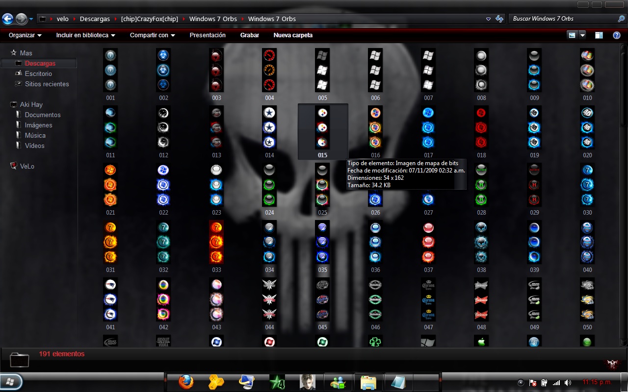Viewport: 628px width, 392px height.
Task: Expand the address bar history dropdown
Action: tap(488, 19)
